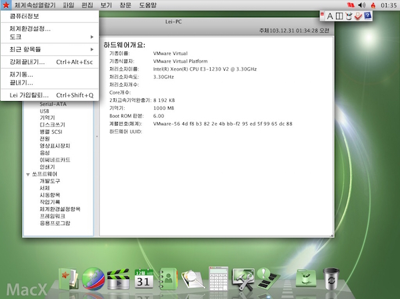400x299 pixels.
Task: Open the 편집 menu
Action: pyautogui.click(x=87, y=5)
